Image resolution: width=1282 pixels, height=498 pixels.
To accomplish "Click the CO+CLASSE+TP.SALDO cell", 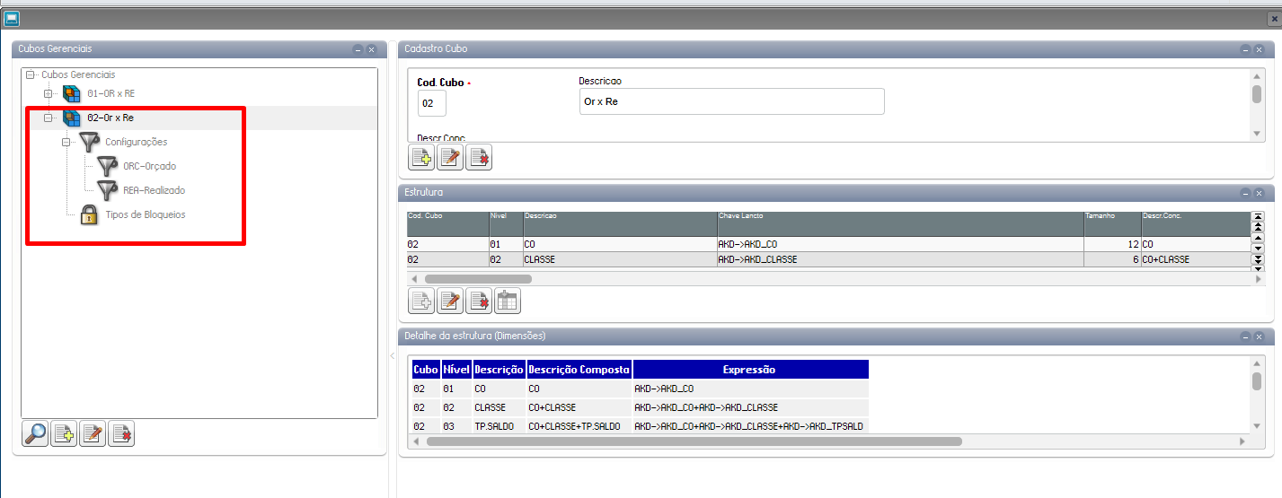I will pyautogui.click(x=579, y=426).
